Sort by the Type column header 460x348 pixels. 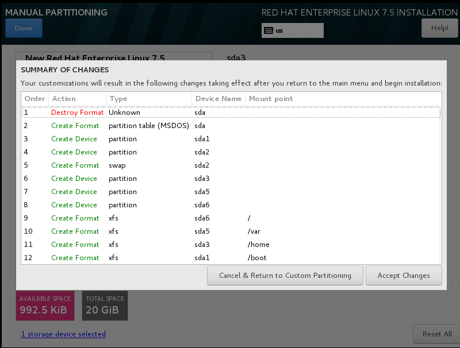tap(149, 99)
